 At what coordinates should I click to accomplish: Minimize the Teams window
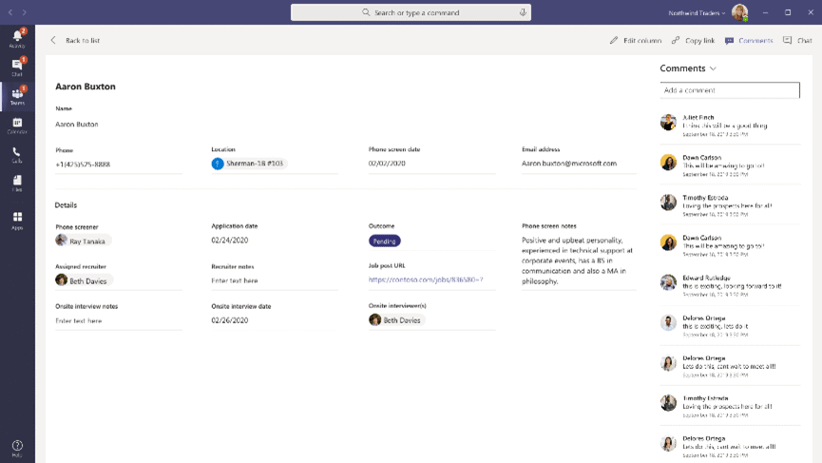pyautogui.click(x=765, y=12)
